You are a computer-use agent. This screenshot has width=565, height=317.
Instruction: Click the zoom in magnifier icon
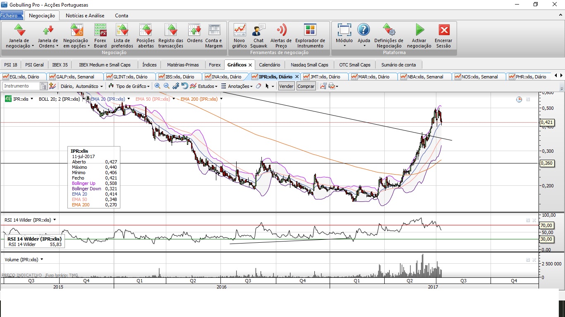tap(157, 86)
